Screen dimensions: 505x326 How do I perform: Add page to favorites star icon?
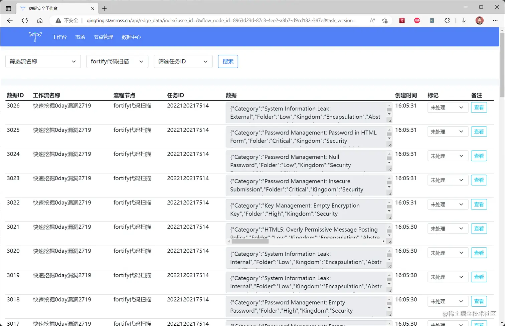385,20
